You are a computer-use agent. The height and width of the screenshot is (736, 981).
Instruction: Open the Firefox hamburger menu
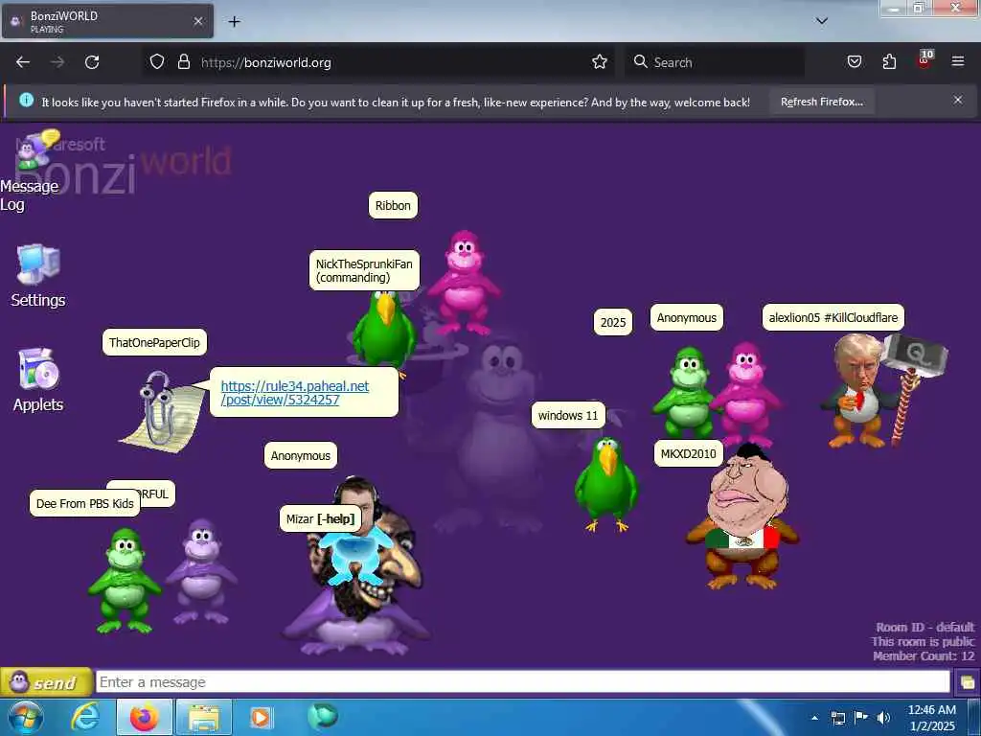957,61
